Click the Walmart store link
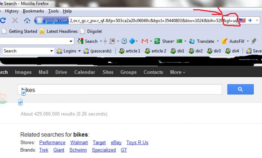 tap(79, 143)
